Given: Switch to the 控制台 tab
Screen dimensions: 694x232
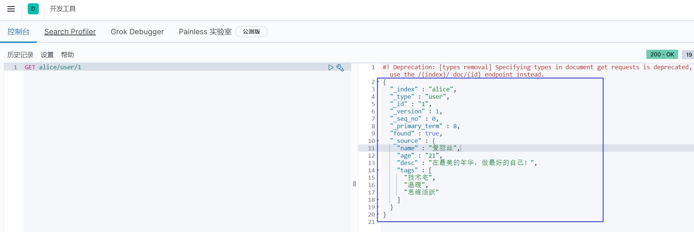Looking at the screenshot, I should [18, 32].
